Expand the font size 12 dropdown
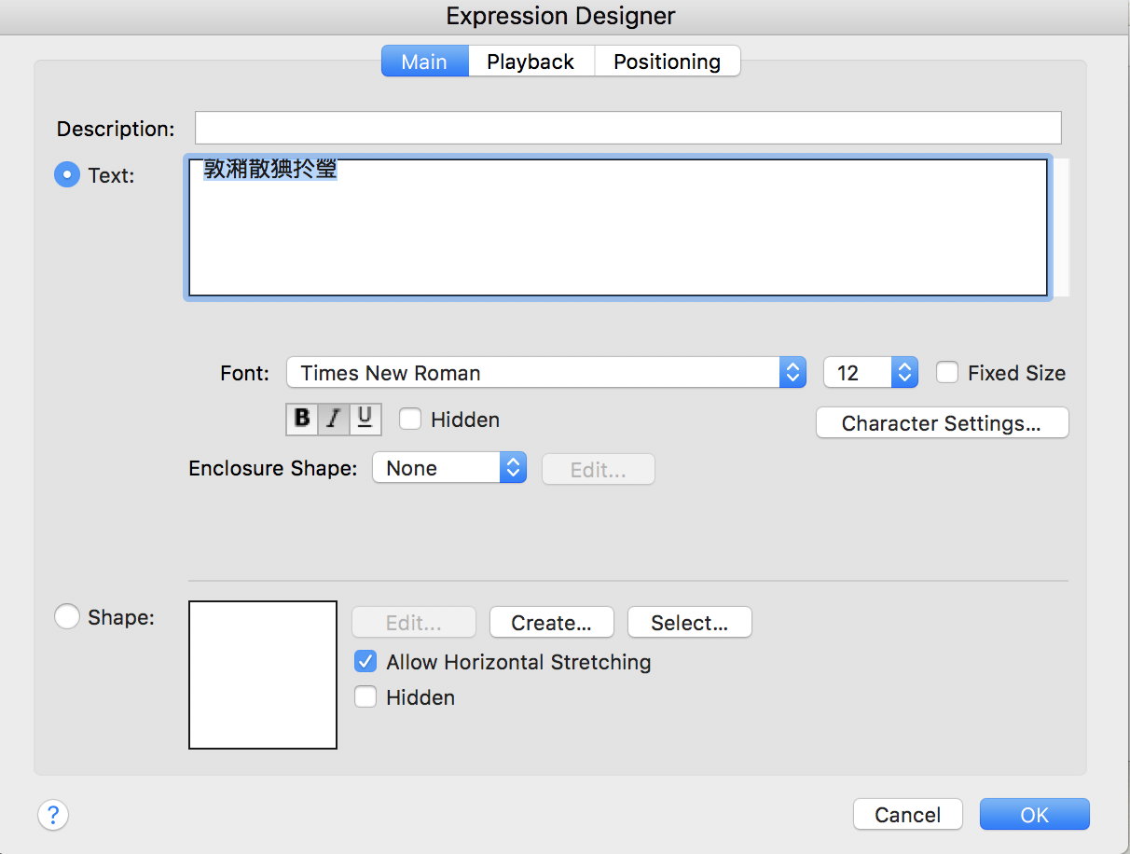 pos(871,373)
